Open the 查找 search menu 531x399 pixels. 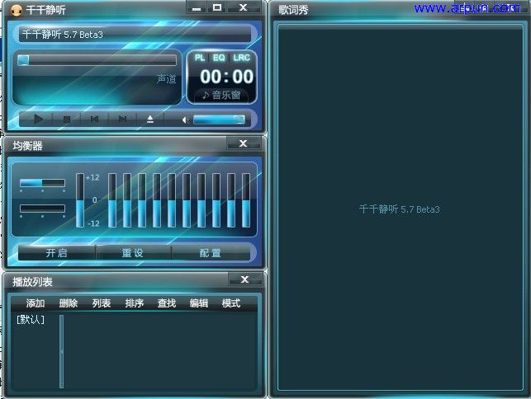(x=167, y=303)
